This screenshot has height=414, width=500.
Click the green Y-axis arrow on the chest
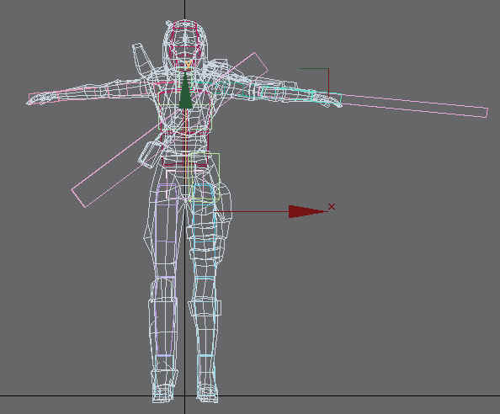click(x=185, y=91)
